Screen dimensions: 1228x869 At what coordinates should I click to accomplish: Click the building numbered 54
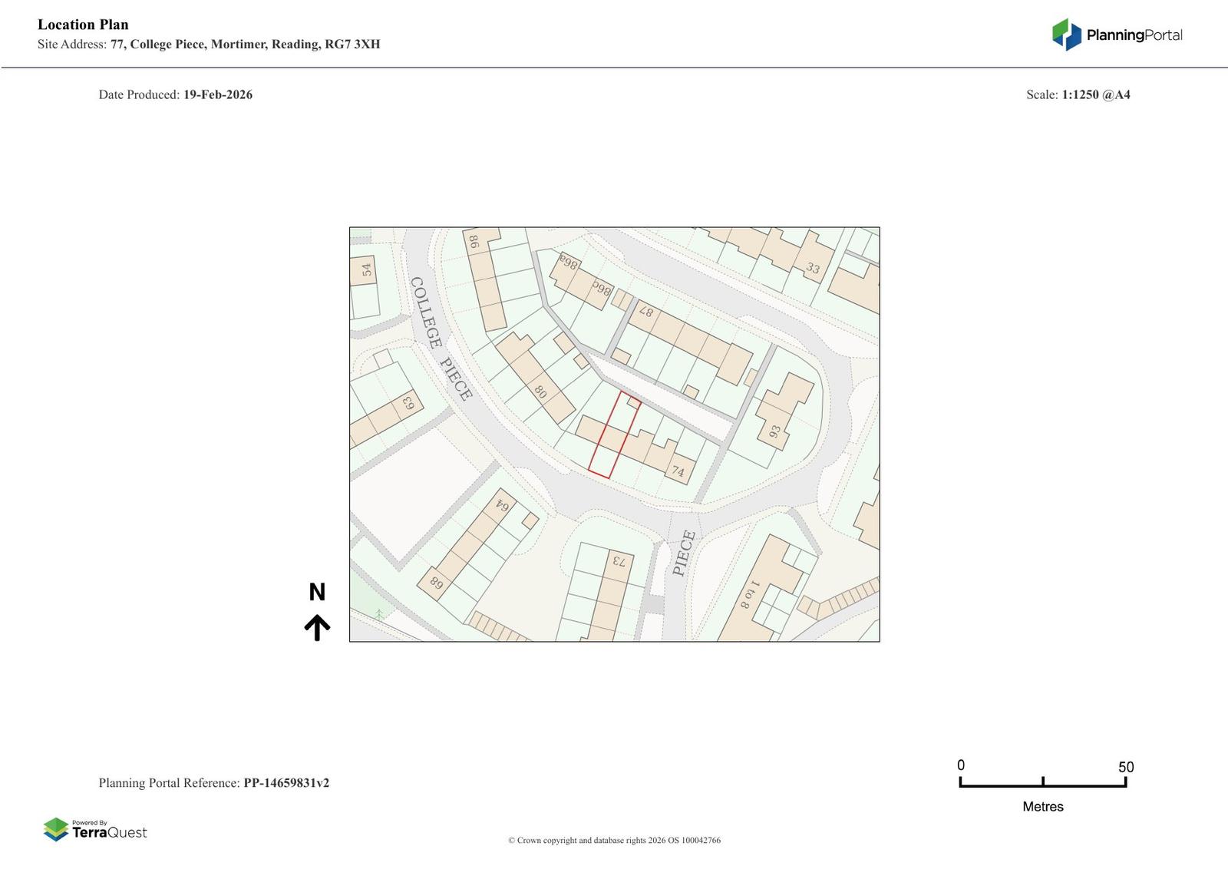tap(366, 270)
